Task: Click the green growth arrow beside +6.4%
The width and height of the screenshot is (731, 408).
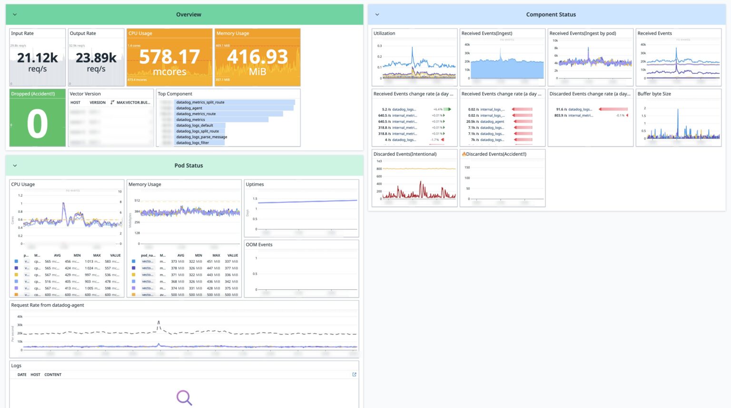Action: tap(447, 109)
